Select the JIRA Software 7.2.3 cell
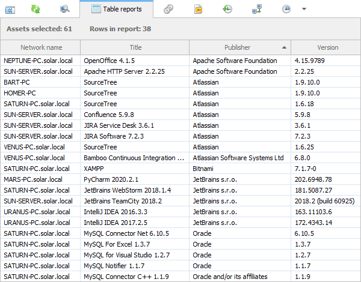 [135, 136]
